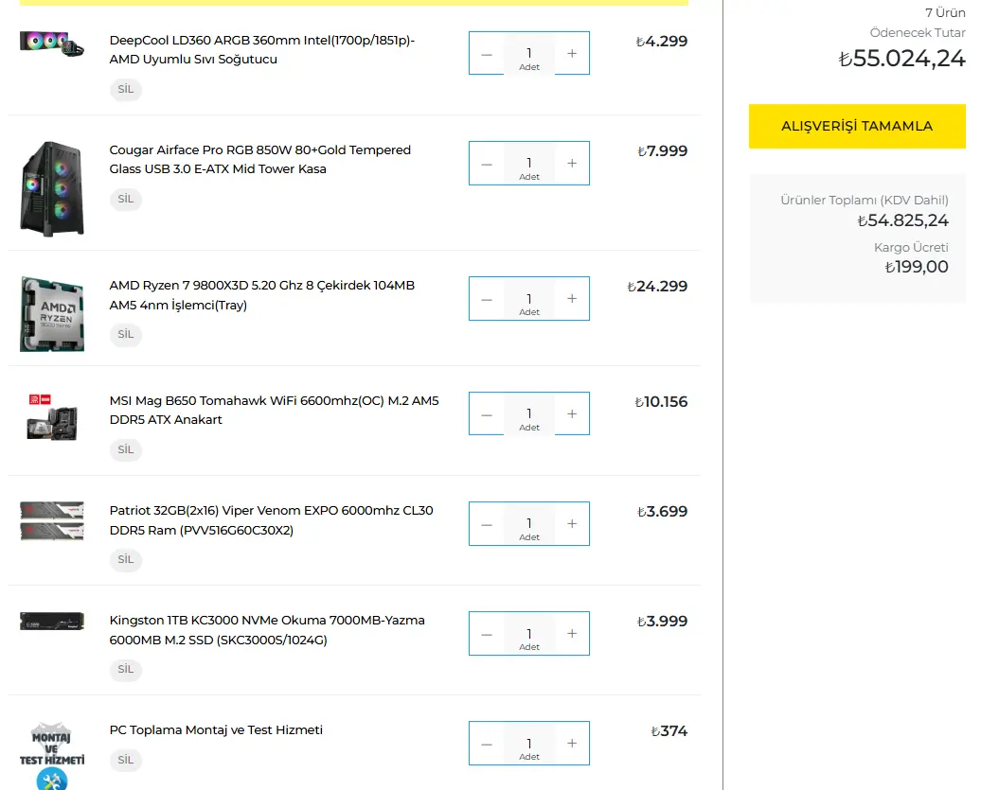Screen dimensions: 981x790
Task: Remove DeepCool LD360 with SİL button
Action: [126, 89]
